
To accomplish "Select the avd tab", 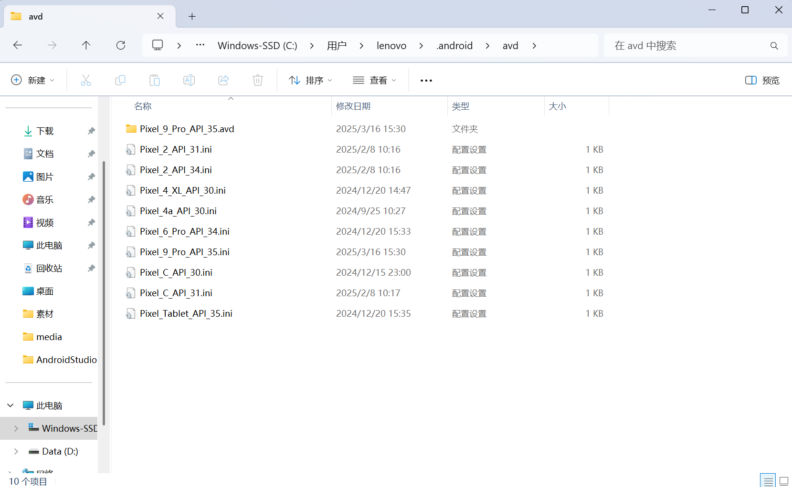I will 90,16.
